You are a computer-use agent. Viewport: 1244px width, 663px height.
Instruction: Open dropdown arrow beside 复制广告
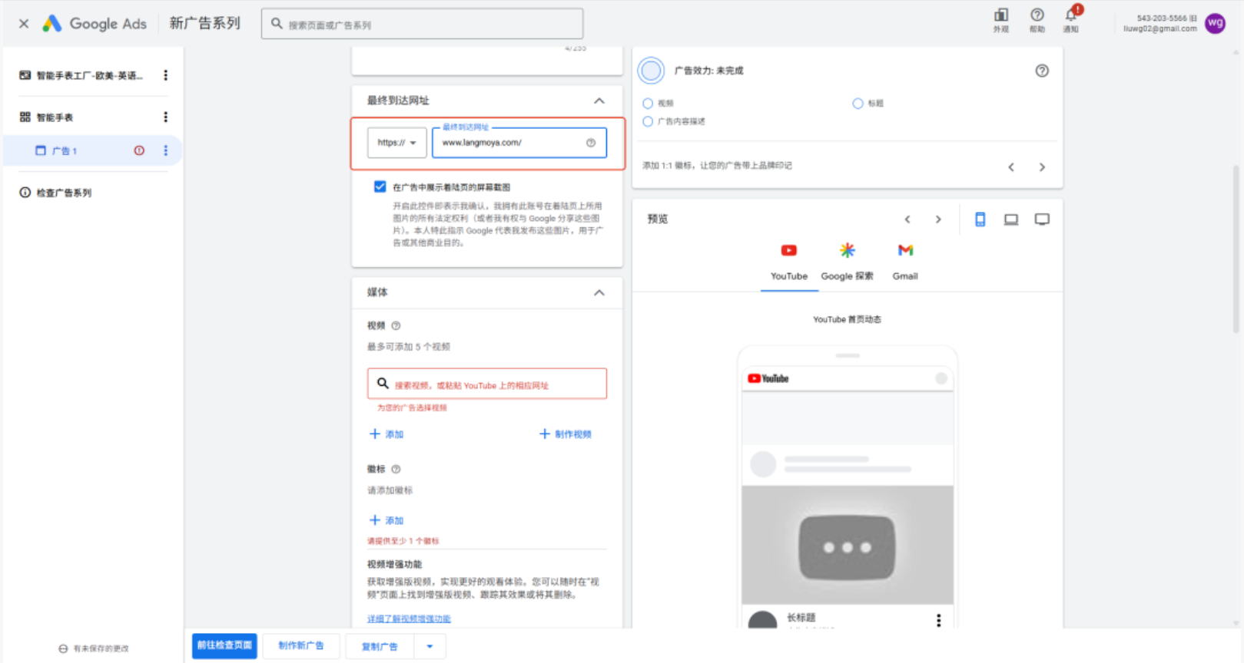[x=430, y=646]
